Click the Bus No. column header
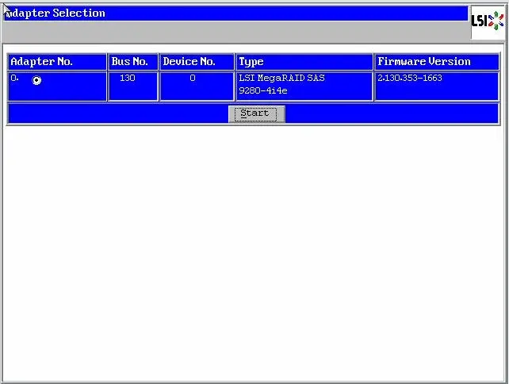The height and width of the screenshot is (384, 509). (132, 62)
